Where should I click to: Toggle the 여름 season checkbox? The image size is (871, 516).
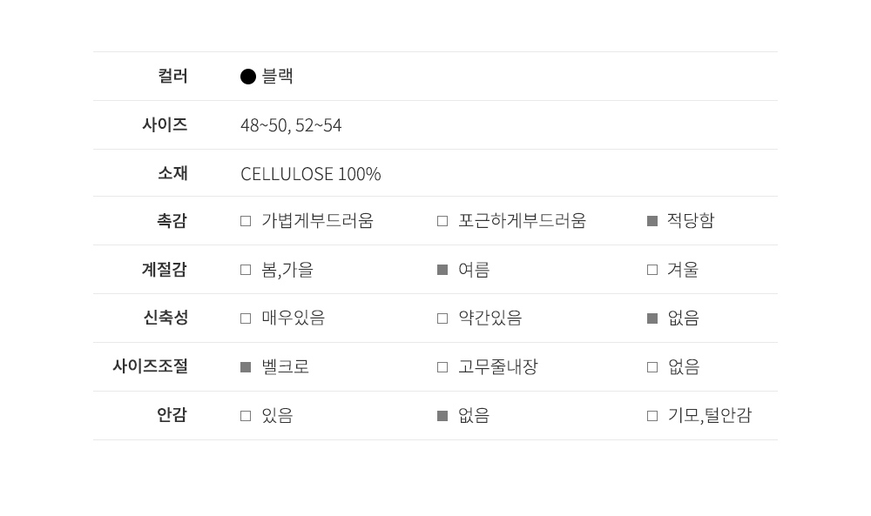(442, 270)
